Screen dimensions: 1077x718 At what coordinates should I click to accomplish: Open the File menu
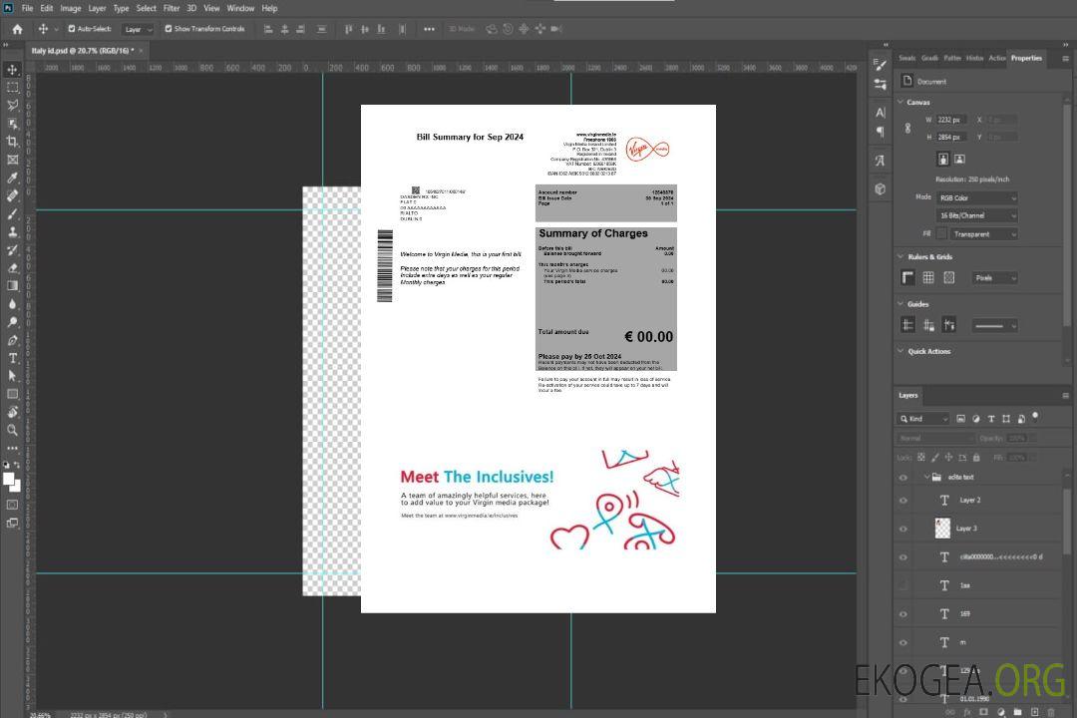(x=28, y=8)
